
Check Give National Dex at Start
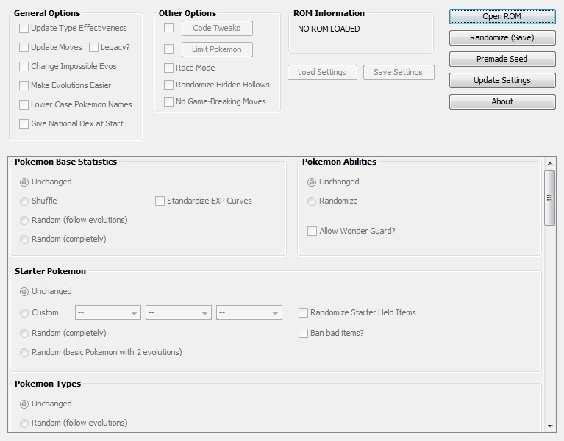click(24, 124)
